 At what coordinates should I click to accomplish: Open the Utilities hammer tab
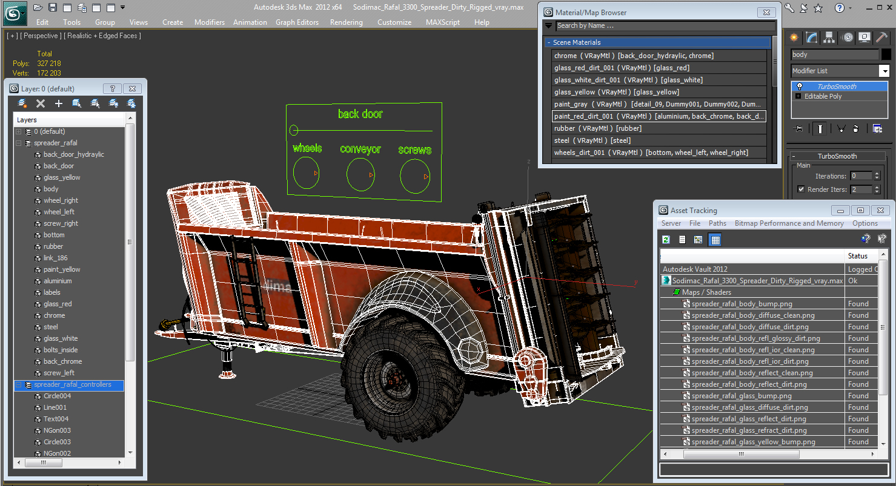pyautogui.click(x=883, y=37)
